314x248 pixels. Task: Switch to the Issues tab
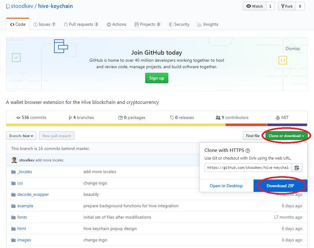click(44, 24)
